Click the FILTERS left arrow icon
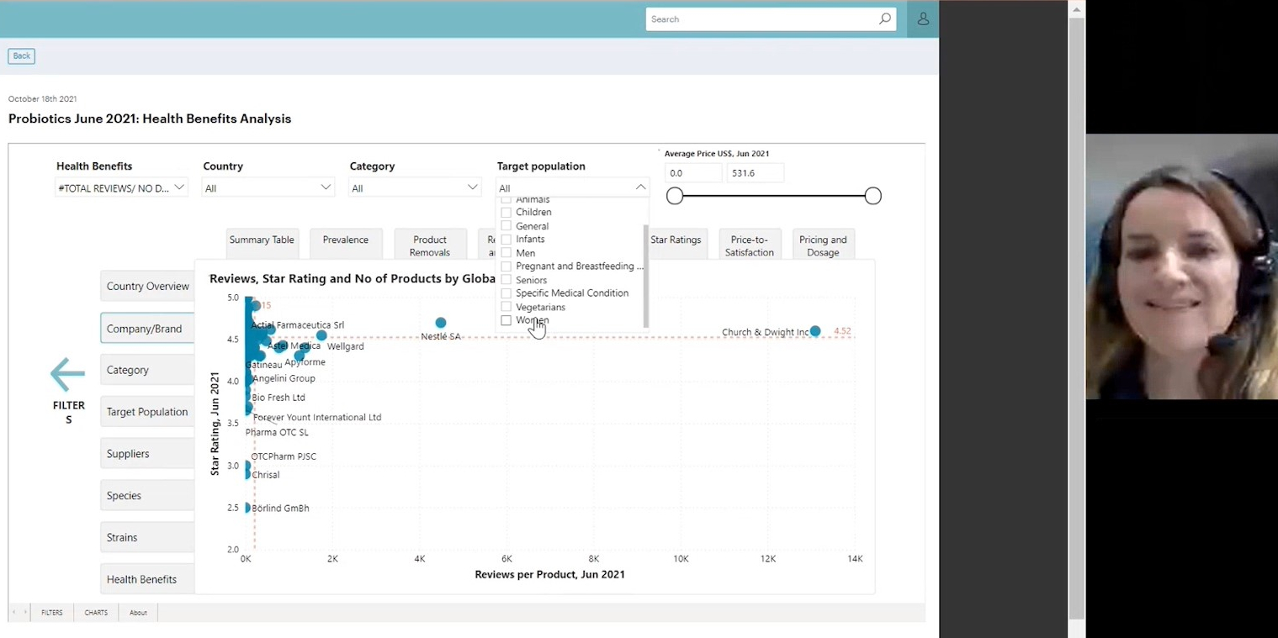1278x638 pixels. (x=67, y=374)
